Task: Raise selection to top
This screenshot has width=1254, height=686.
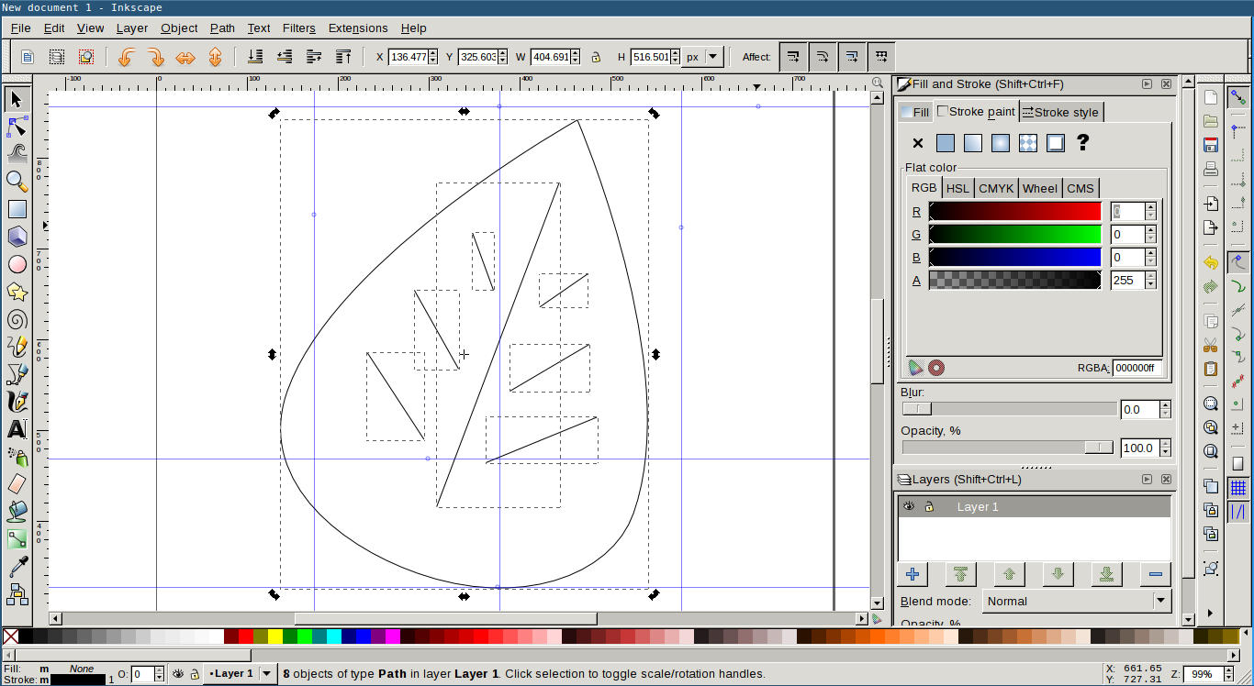Action: 343,57
